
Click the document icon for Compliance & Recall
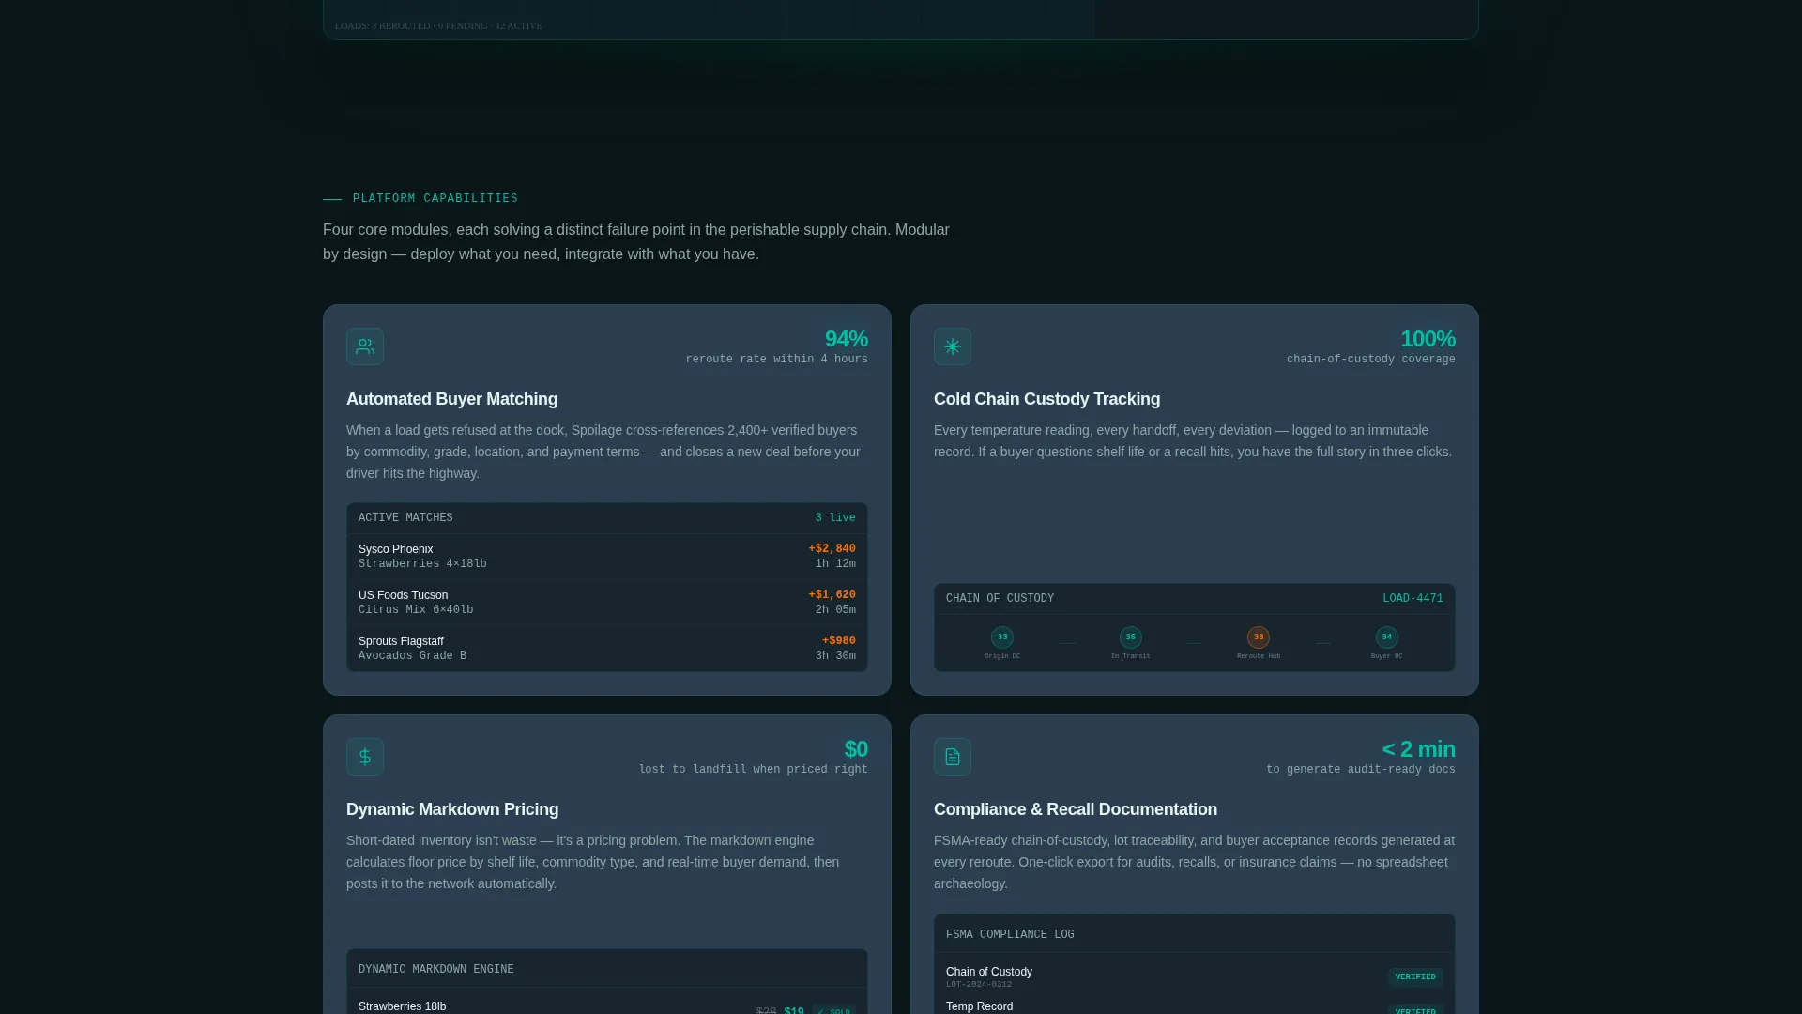(x=953, y=757)
